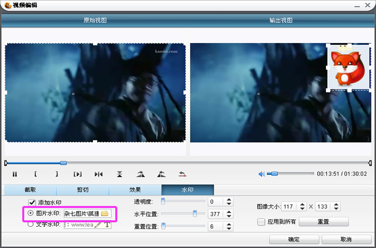
Task: Click the video timeline playhead
Action: pos(63,163)
